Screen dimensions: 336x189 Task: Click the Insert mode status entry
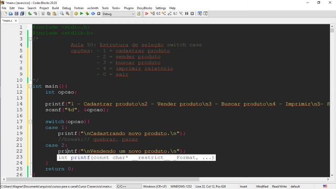(x=243, y=186)
